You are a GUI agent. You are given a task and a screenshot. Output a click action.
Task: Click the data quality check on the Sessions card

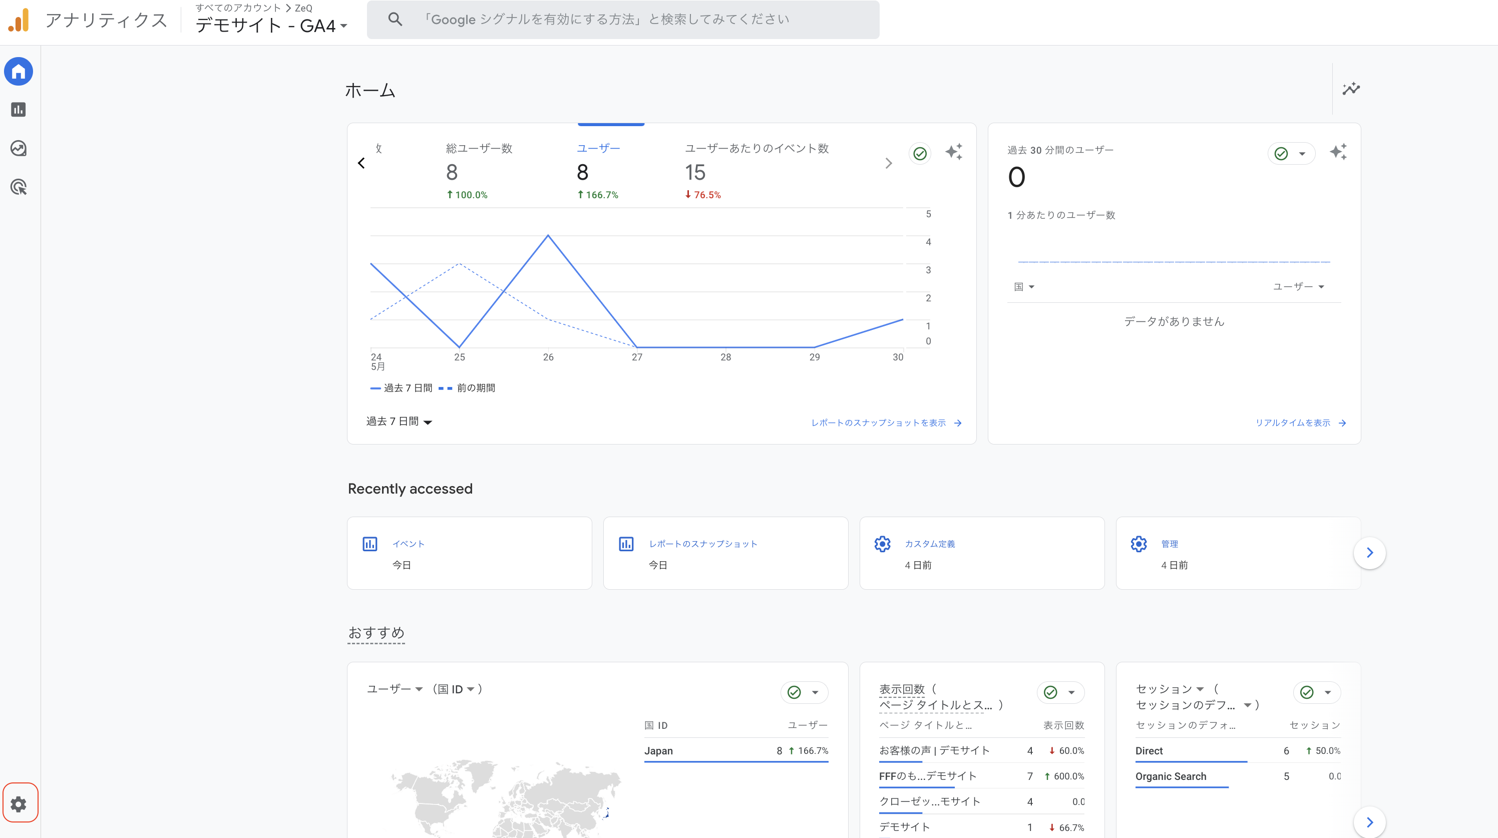click(1307, 692)
